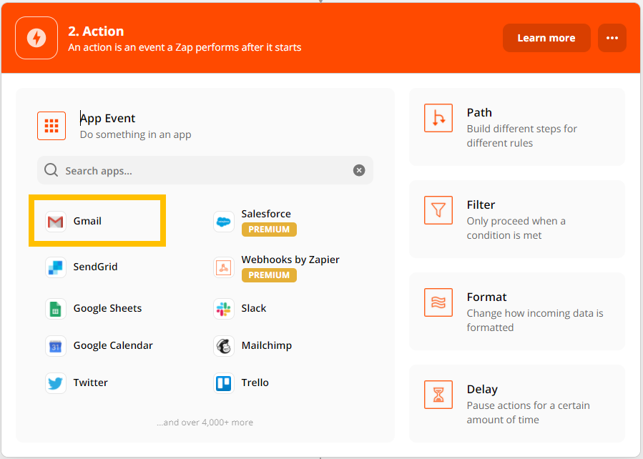This screenshot has width=643, height=459.
Task: Click the Filter funnel icon
Action: [438, 210]
